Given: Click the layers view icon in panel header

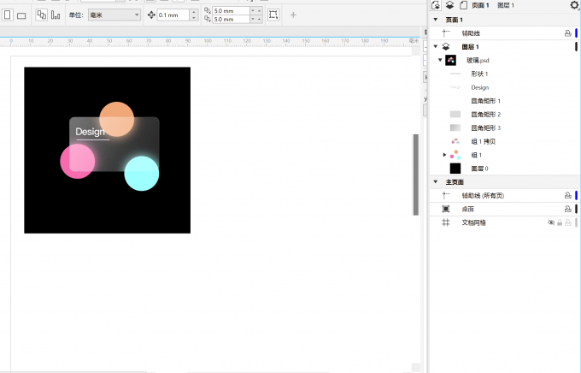Looking at the screenshot, I should [x=449, y=5].
